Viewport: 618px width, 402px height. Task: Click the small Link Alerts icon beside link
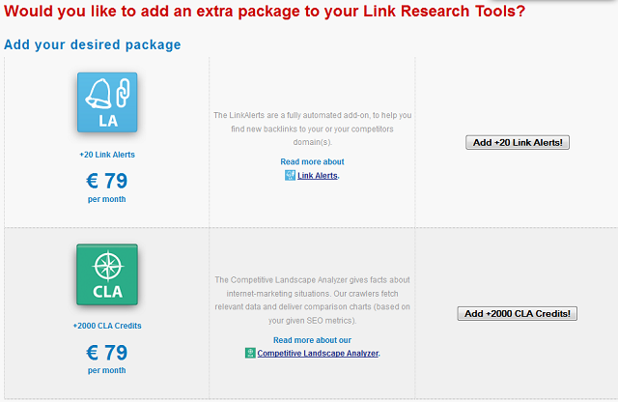(290, 176)
